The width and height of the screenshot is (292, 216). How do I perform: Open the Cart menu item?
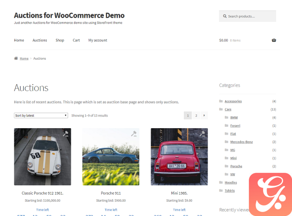[76, 40]
